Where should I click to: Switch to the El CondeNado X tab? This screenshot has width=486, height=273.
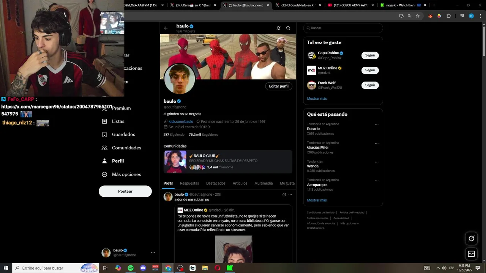299,5
